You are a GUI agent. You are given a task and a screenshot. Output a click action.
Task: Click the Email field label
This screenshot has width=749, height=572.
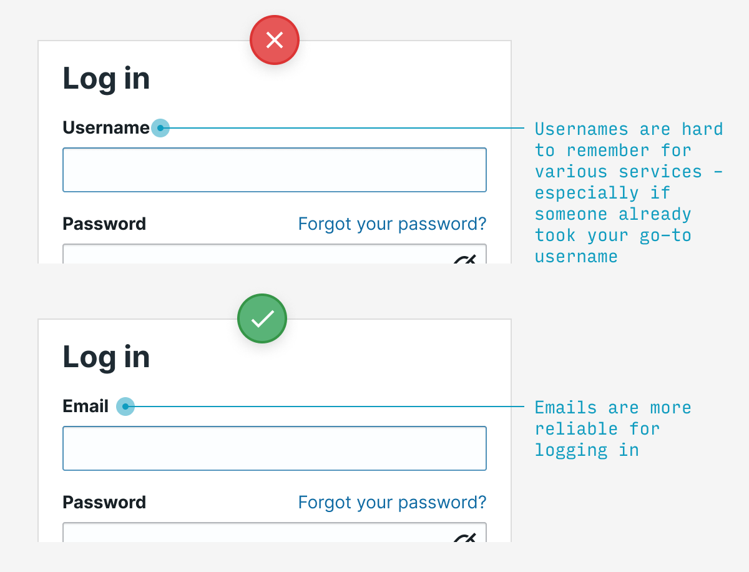86,407
